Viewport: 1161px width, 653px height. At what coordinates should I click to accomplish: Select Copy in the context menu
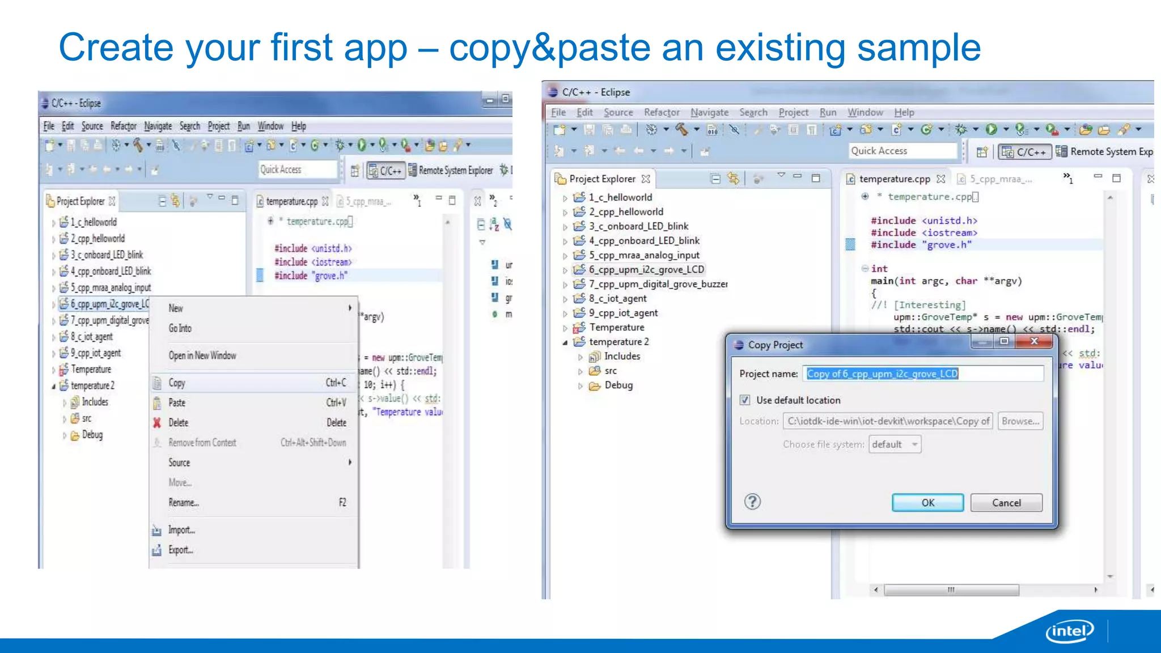(x=177, y=383)
